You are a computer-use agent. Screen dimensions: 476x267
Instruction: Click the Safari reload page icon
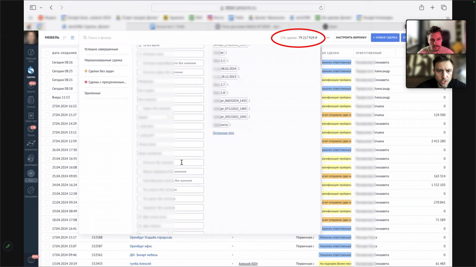(321, 8)
